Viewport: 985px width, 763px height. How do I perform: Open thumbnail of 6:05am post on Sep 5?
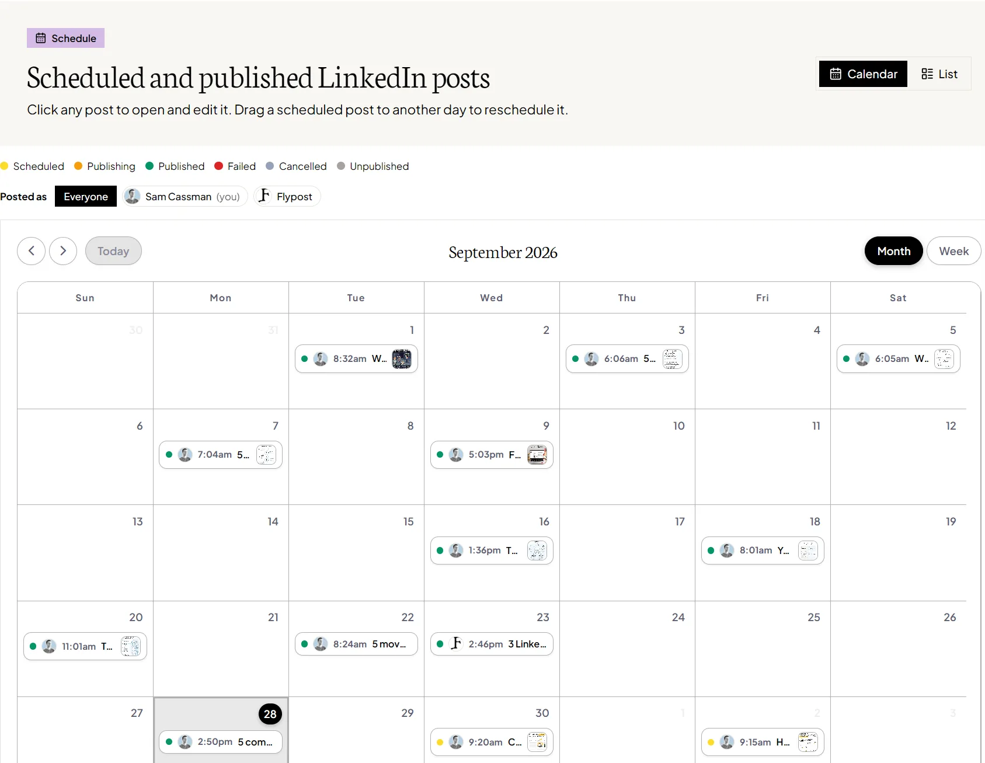[944, 358]
